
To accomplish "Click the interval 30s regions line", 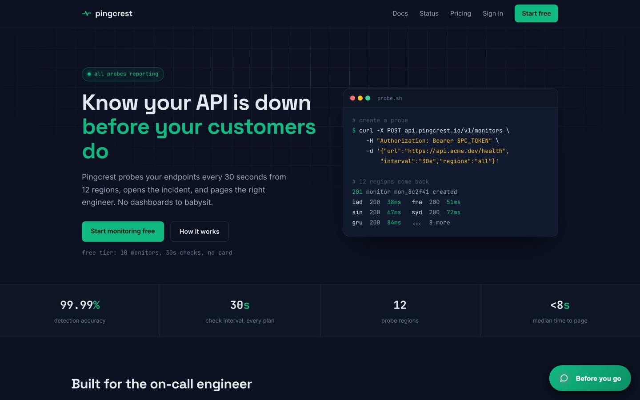I will click(440, 161).
